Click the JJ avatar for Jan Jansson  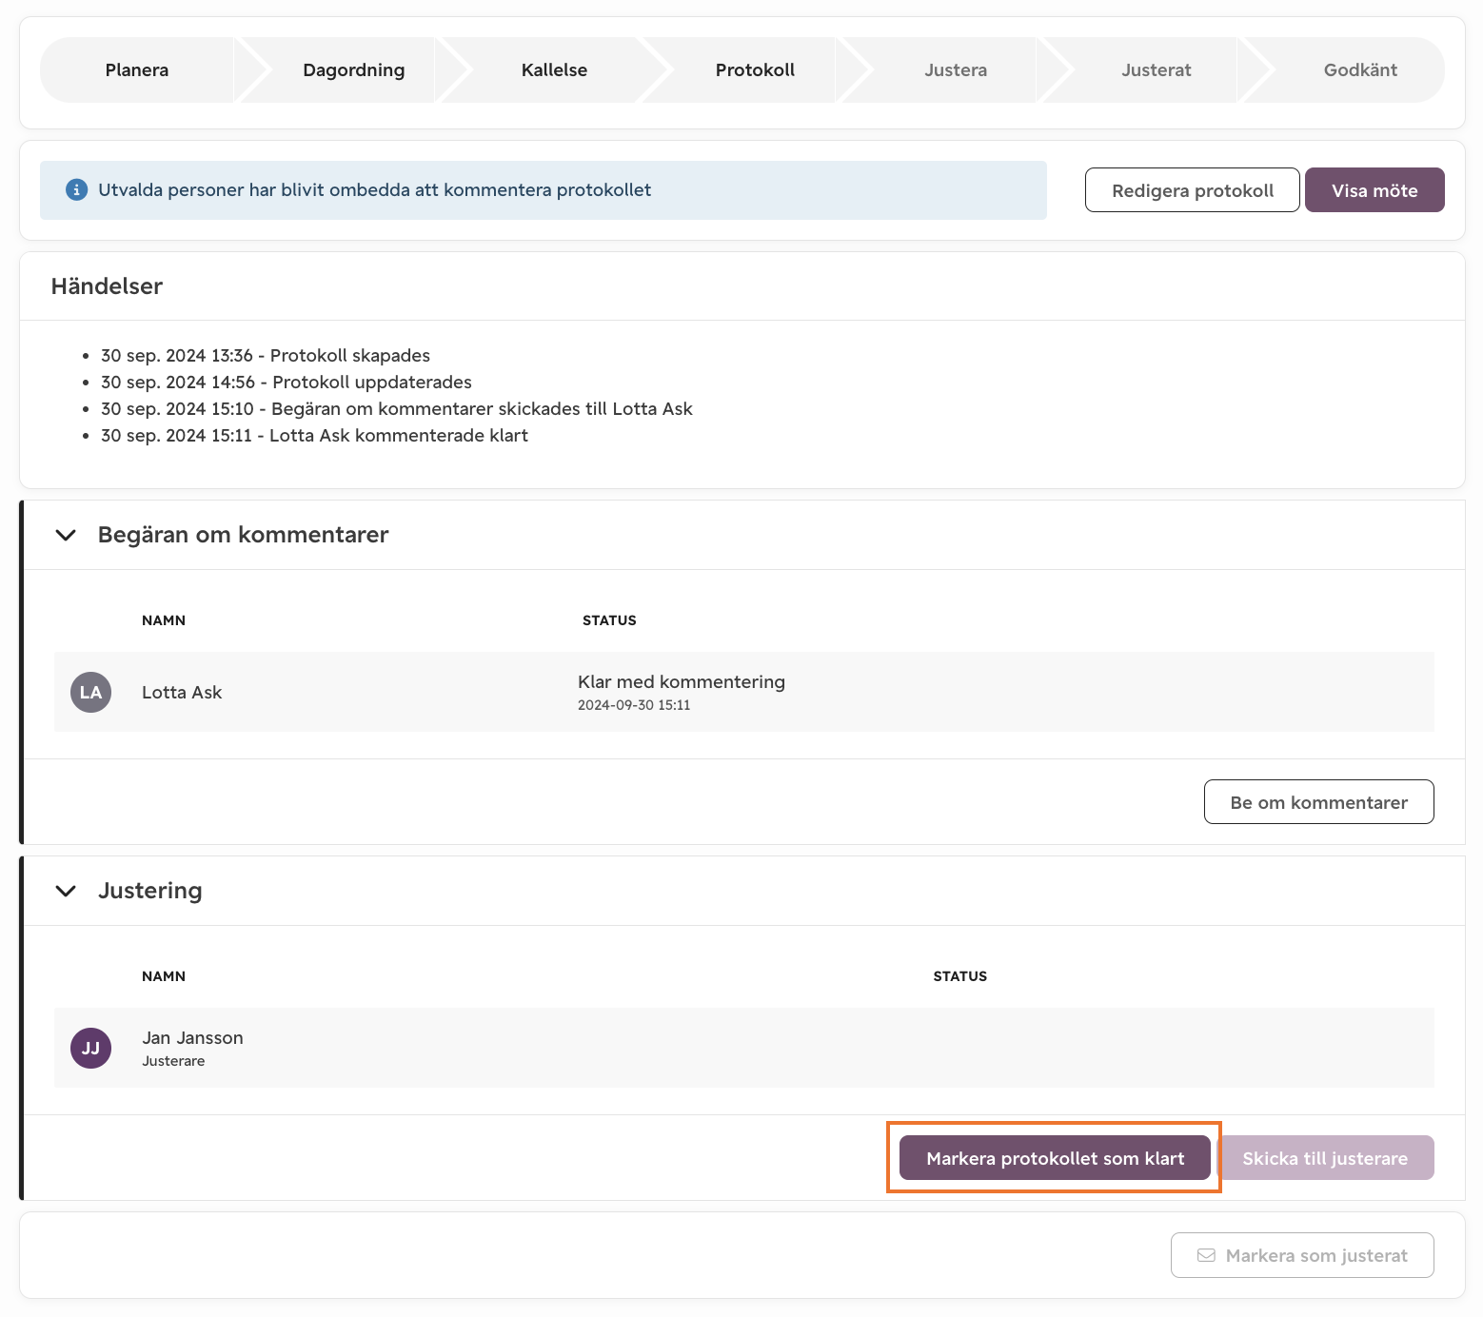point(91,1048)
